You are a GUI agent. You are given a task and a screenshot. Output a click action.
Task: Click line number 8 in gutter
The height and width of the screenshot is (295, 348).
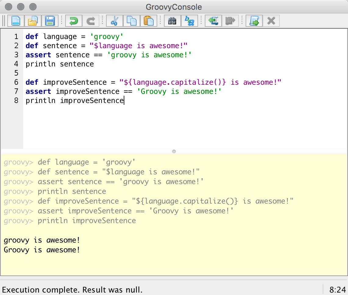coord(16,100)
